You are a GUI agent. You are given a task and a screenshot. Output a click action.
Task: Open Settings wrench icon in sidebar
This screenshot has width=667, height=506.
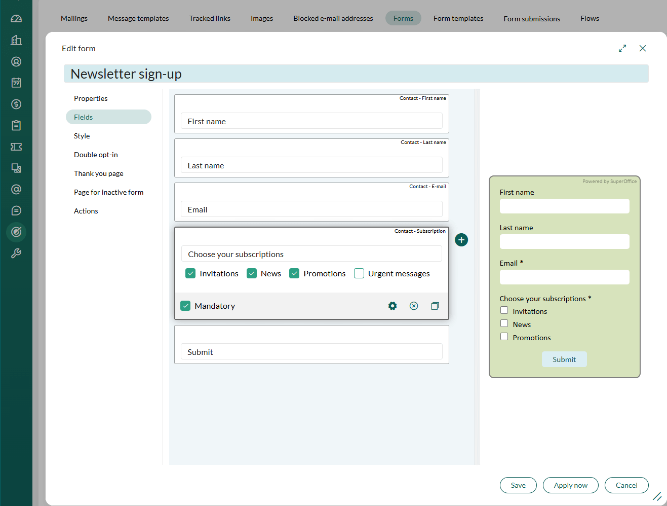tap(16, 253)
